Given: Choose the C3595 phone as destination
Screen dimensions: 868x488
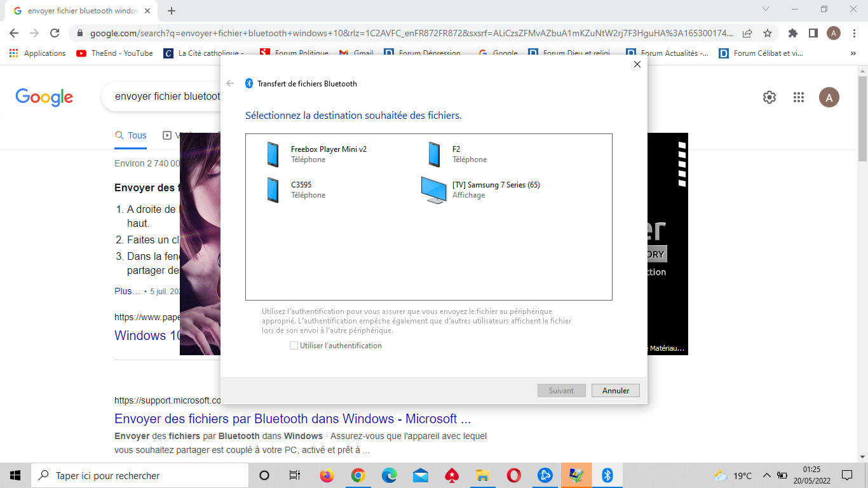Looking at the screenshot, I should pyautogui.click(x=295, y=190).
